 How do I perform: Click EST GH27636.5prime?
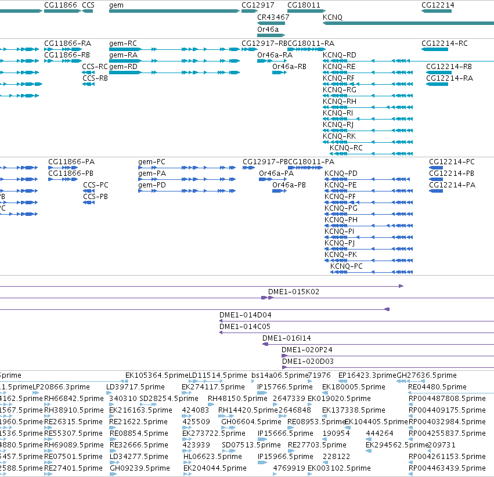(x=427, y=375)
